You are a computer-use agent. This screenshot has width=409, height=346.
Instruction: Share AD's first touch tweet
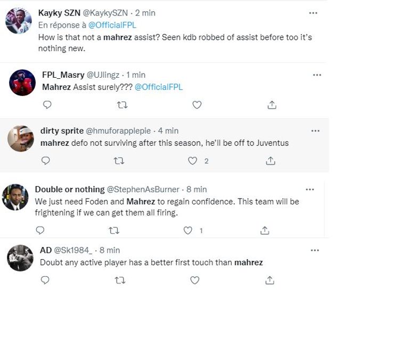[x=269, y=280]
